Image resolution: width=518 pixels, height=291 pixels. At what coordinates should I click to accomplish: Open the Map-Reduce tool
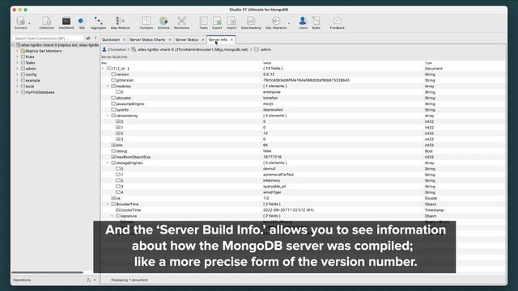pyautogui.click(x=120, y=23)
